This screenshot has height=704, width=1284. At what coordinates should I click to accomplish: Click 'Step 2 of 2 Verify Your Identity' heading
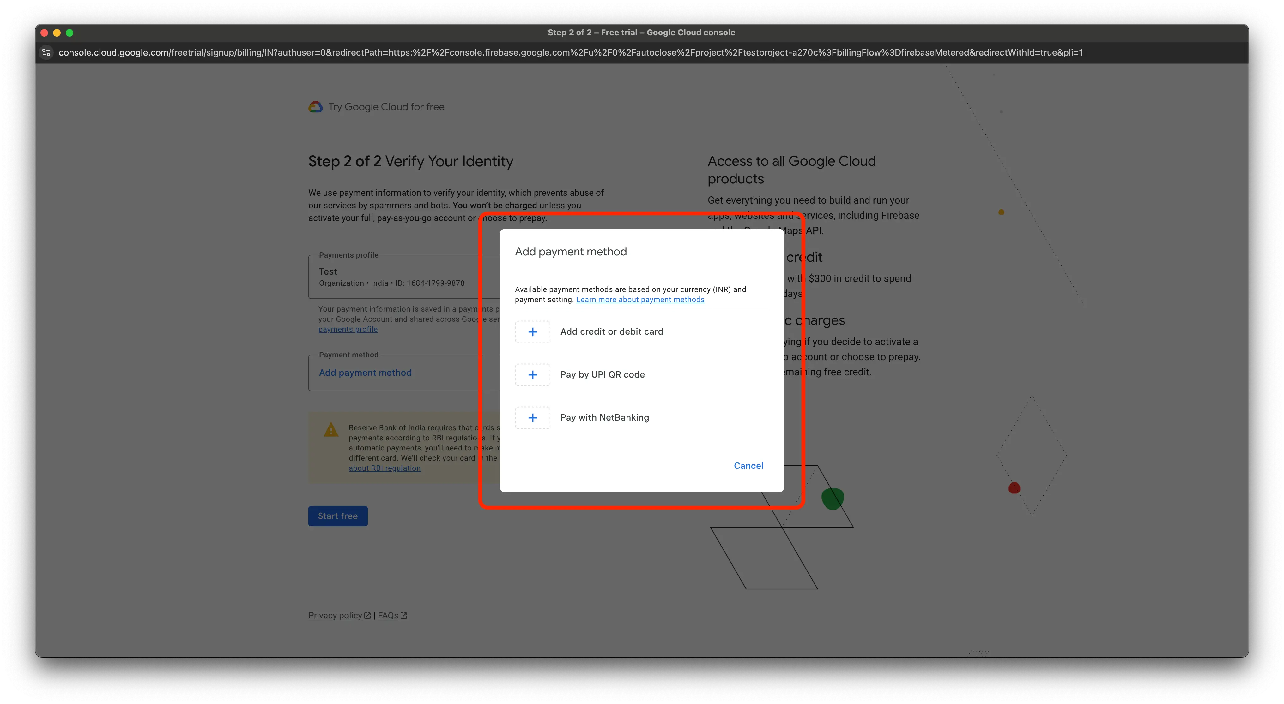(410, 161)
